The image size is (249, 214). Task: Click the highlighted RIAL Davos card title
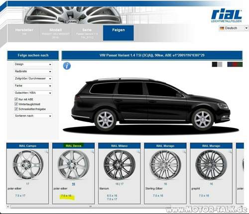[x=74, y=146]
